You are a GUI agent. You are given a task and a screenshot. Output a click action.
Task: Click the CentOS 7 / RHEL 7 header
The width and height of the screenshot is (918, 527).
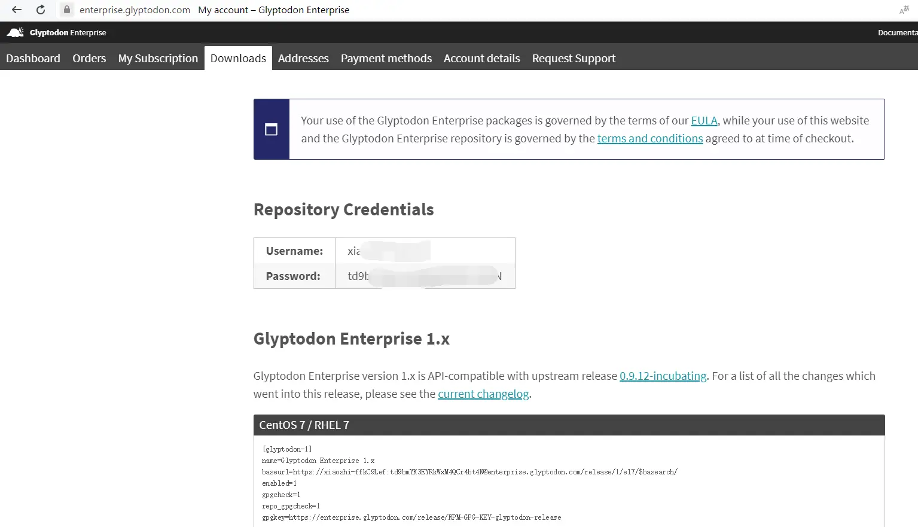coord(569,425)
